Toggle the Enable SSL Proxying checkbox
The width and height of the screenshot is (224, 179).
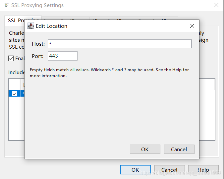tap(11, 58)
